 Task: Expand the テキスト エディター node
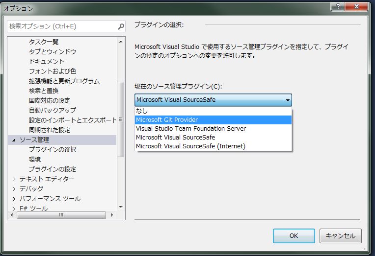pos(14,179)
